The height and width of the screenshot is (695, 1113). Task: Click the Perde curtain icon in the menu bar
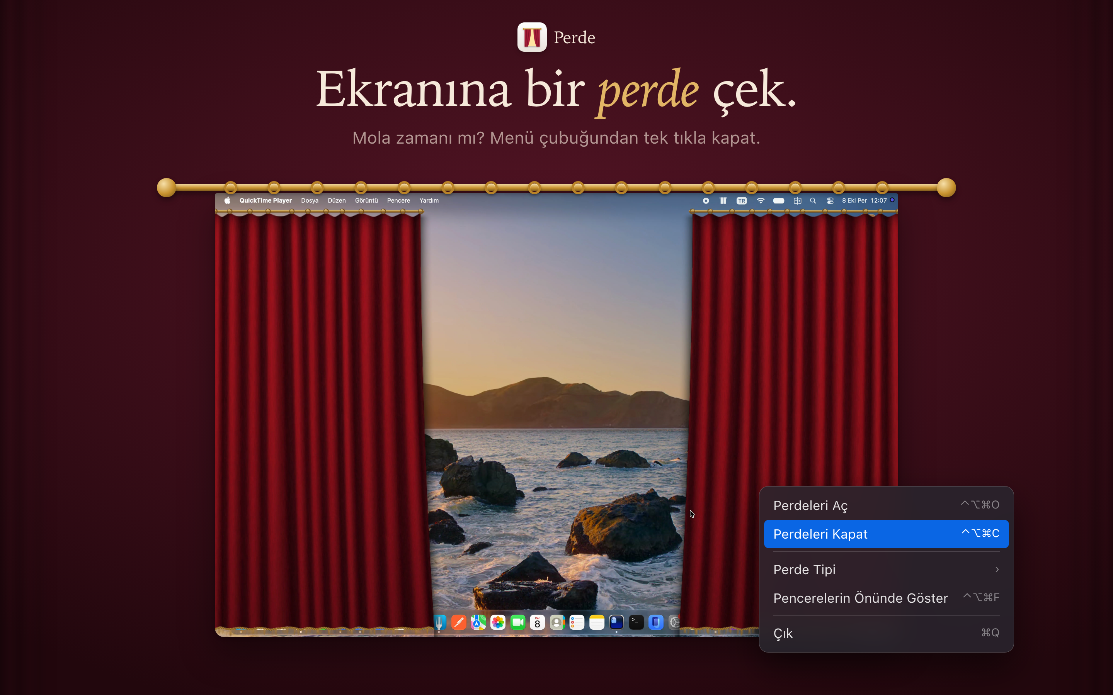pyautogui.click(x=723, y=200)
